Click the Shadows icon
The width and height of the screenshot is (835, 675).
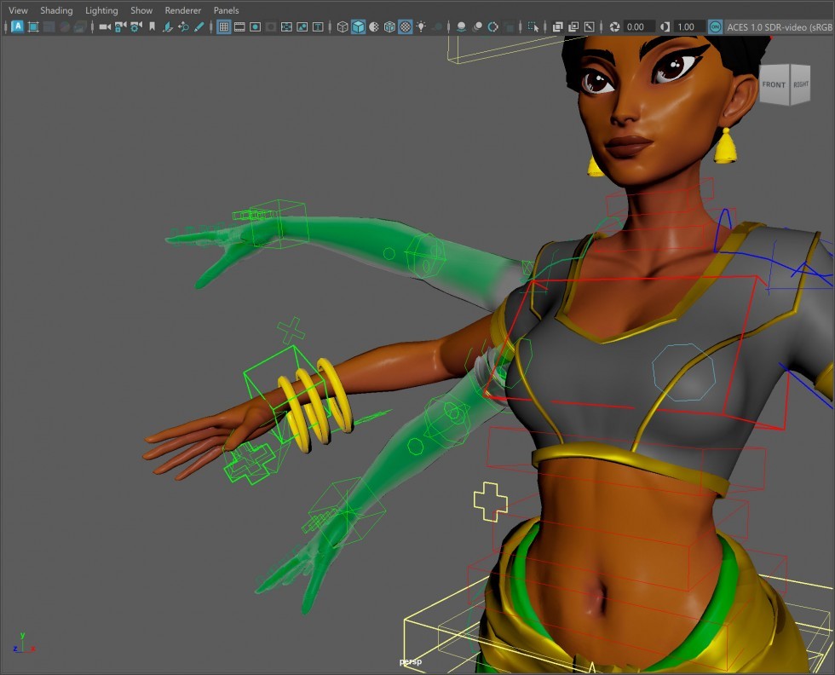click(436, 26)
